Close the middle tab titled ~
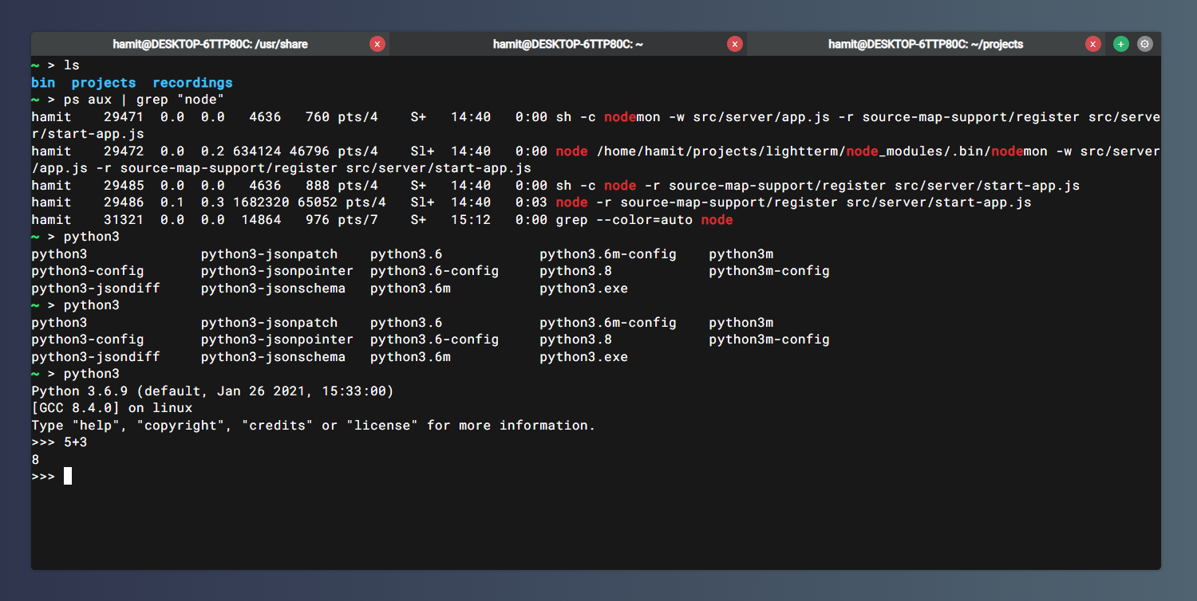 point(735,45)
